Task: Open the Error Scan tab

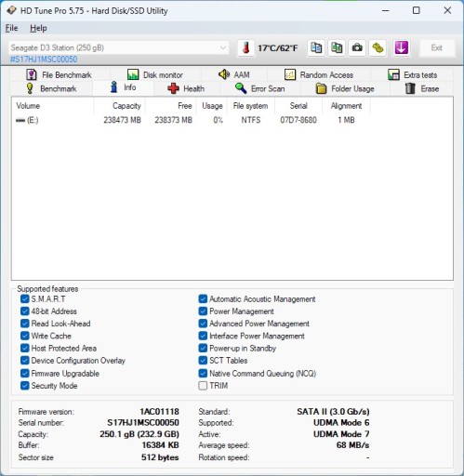Action: point(260,88)
